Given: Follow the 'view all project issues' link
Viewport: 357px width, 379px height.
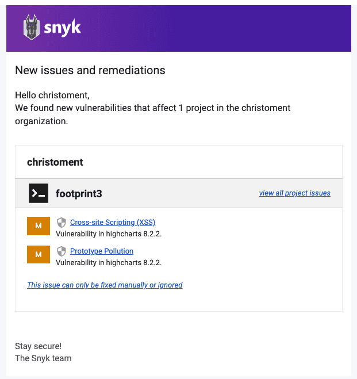Looking at the screenshot, I should tap(294, 193).
